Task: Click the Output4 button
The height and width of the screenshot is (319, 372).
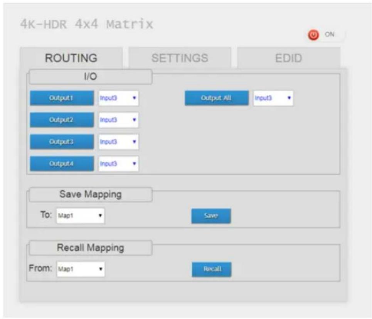Action: [x=62, y=164]
